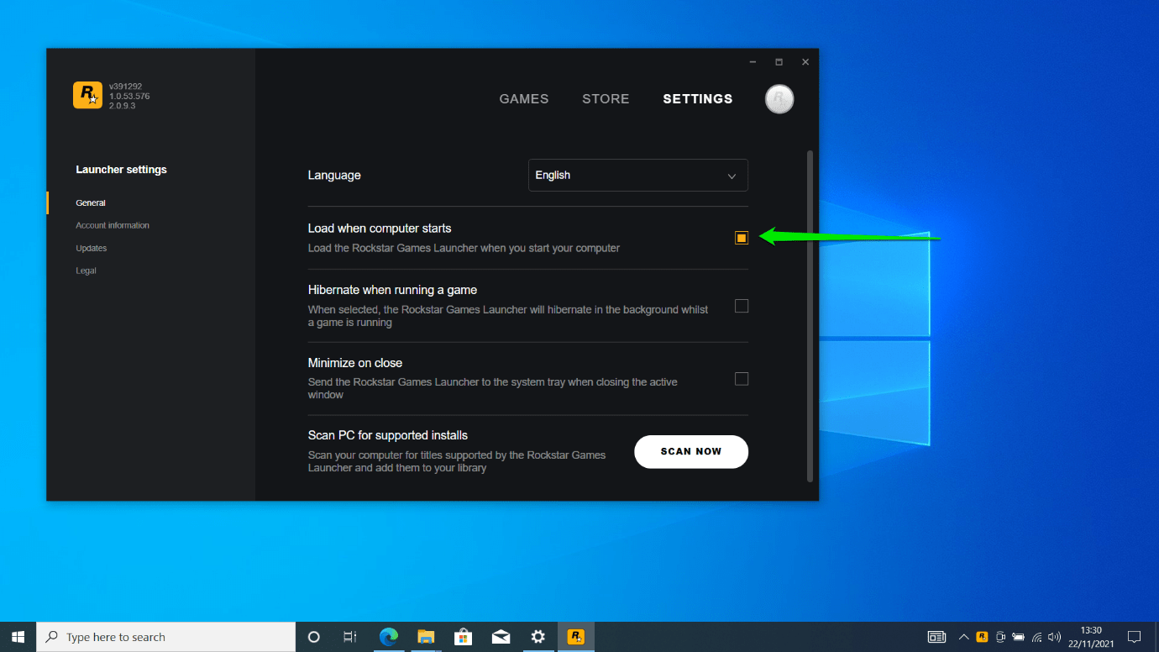
Task: Switch to the GAMES tab
Action: coord(523,99)
